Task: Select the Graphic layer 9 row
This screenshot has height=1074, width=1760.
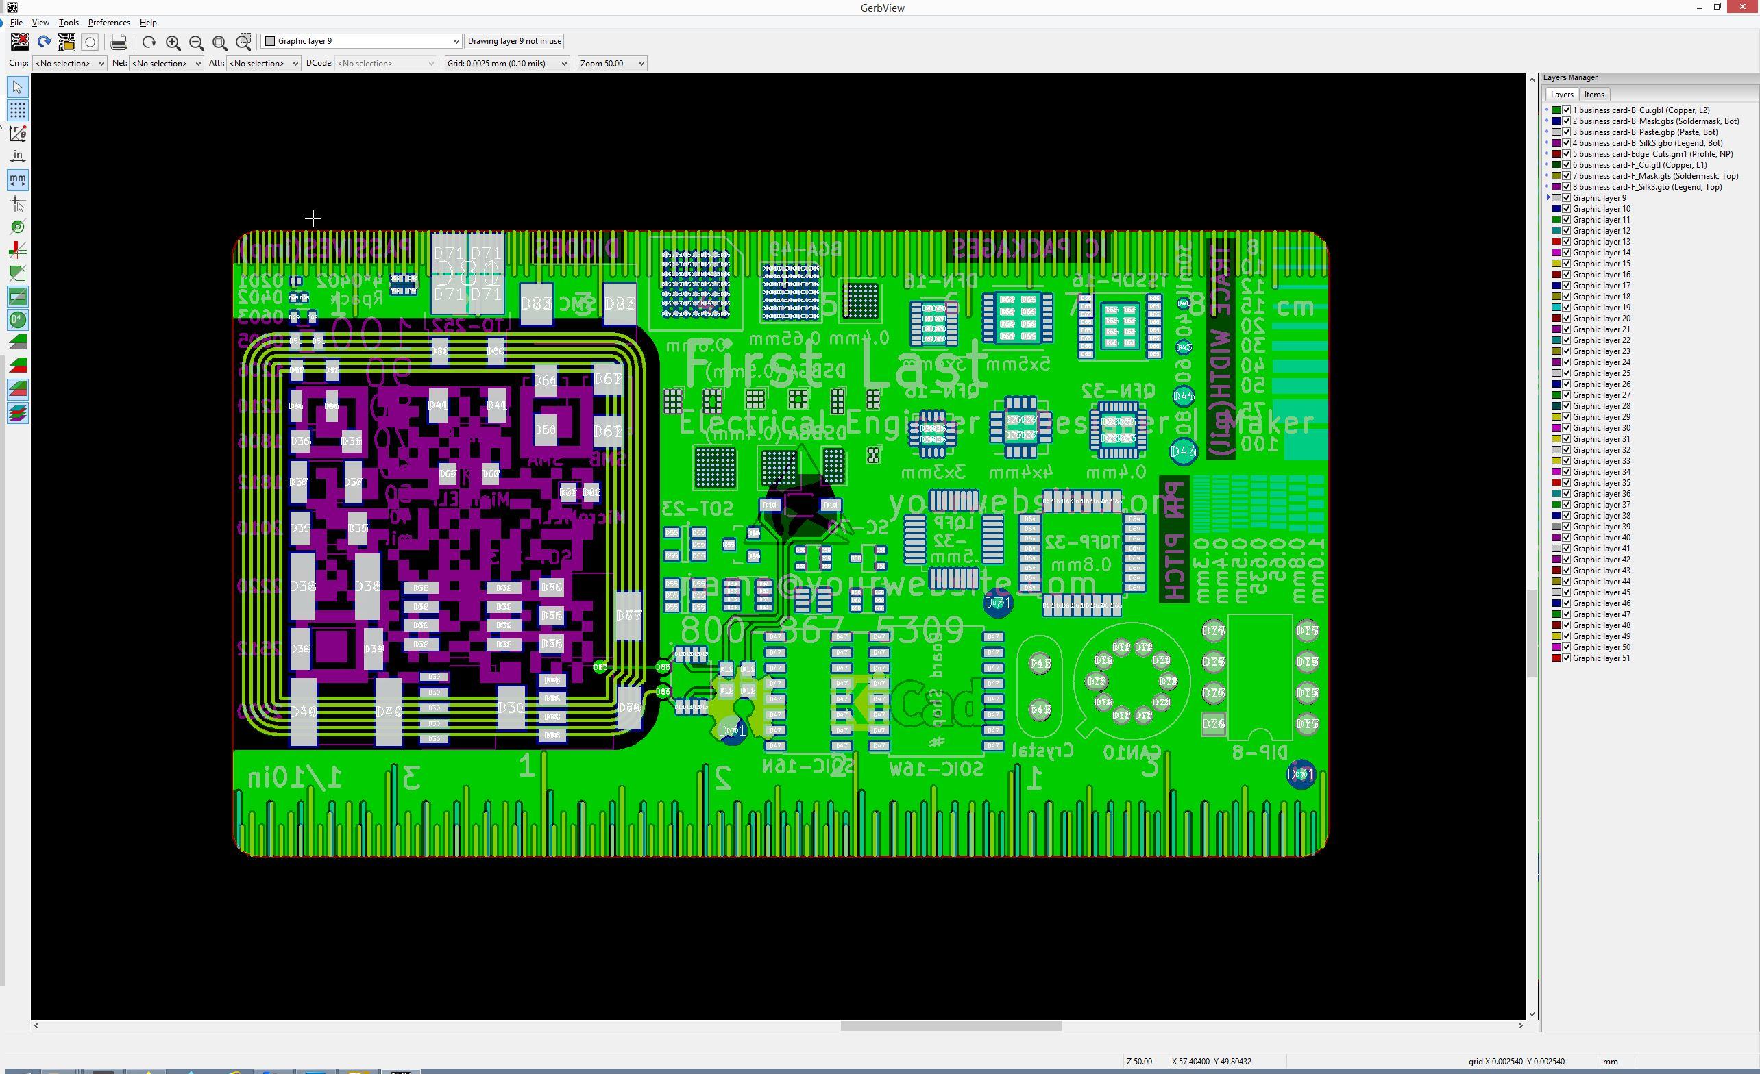Action: click(x=1600, y=198)
